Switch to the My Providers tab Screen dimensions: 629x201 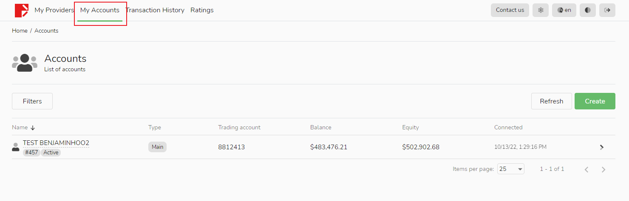pos(54,10)
